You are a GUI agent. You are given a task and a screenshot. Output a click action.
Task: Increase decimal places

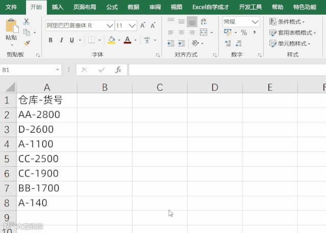[228, 43]
